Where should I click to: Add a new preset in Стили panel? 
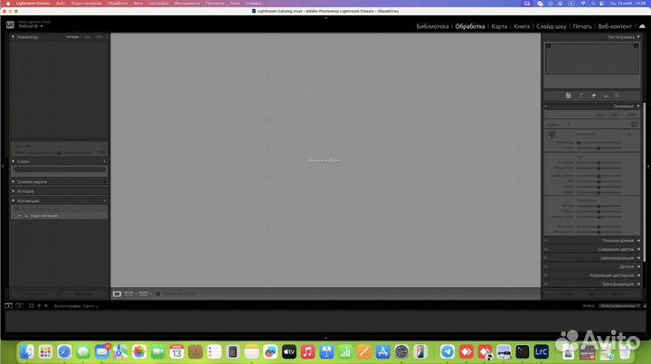coord(104,162)
